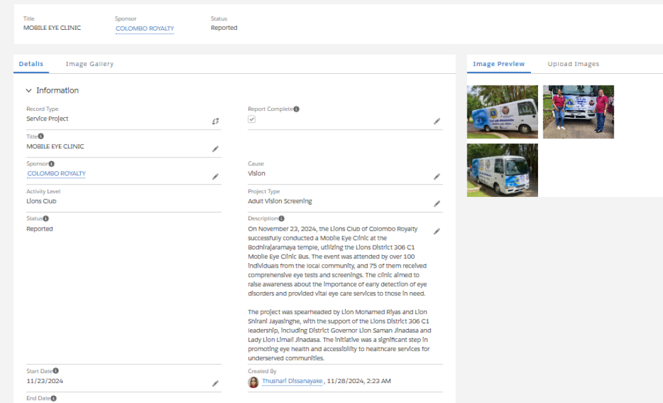Click the description paragraph text
The width and height of the screenshot is (663, 403).
pos(339,294)
